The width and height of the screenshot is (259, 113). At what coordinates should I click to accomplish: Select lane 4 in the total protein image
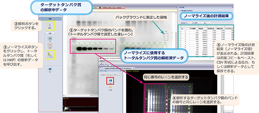154,101
